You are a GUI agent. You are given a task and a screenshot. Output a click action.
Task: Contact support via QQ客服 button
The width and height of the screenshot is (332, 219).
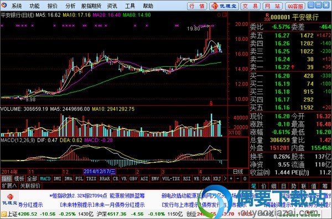coord(295,6)
